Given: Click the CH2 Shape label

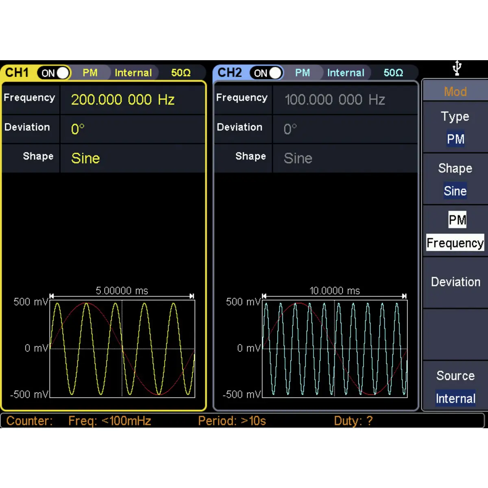Looking at the screenshot, I should [x=251, y=156].
